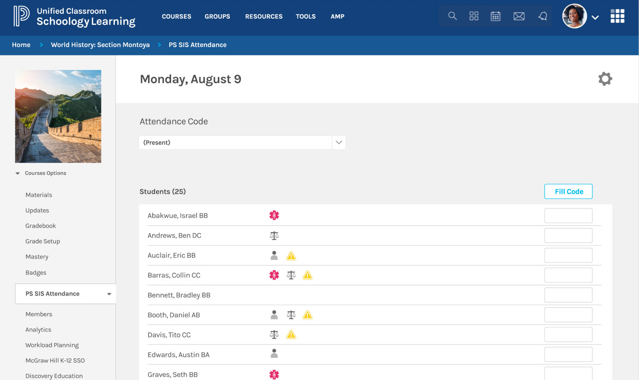Open the RESOURCES menu in the navigation bar
Screen dimensions: 639x380
[263, 17]
